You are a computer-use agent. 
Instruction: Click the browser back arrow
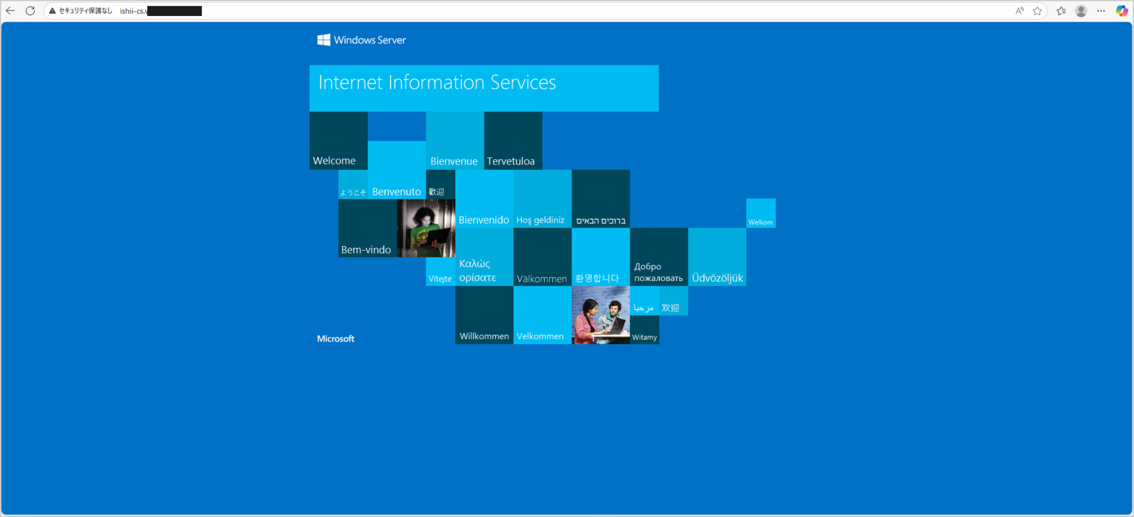click(10, 11)
